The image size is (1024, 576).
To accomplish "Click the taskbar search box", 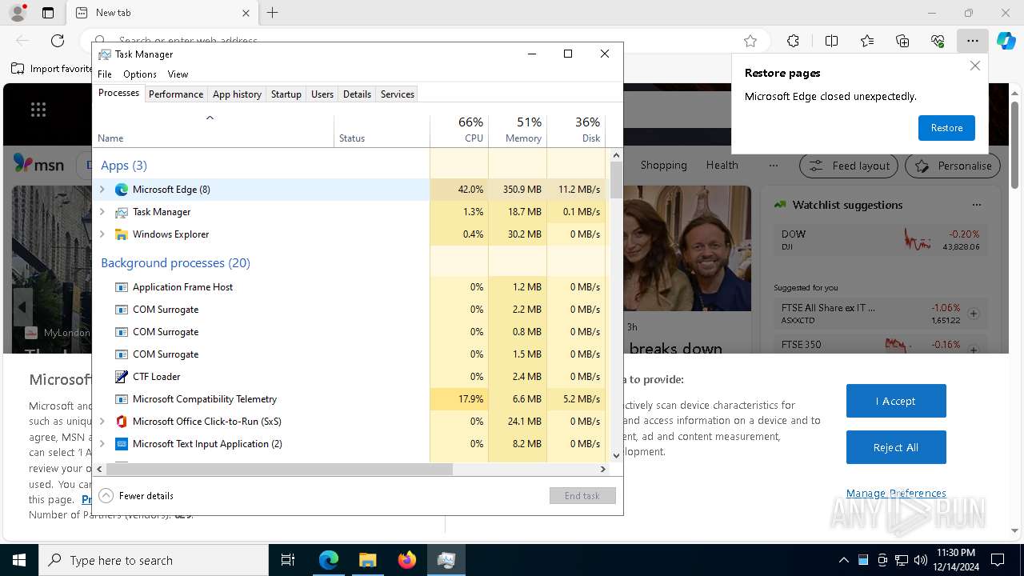I will (154, 560).
